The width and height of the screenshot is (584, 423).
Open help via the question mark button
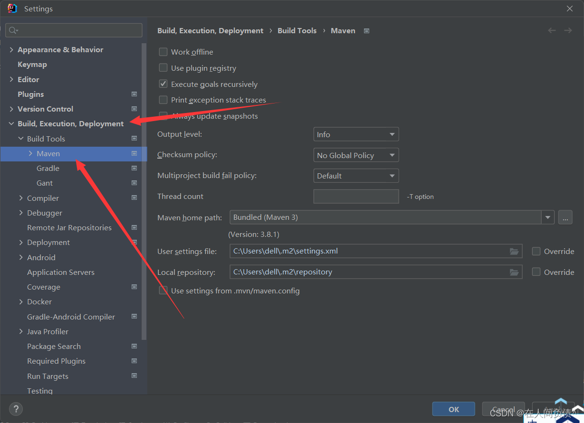click(x=16, y=409)
